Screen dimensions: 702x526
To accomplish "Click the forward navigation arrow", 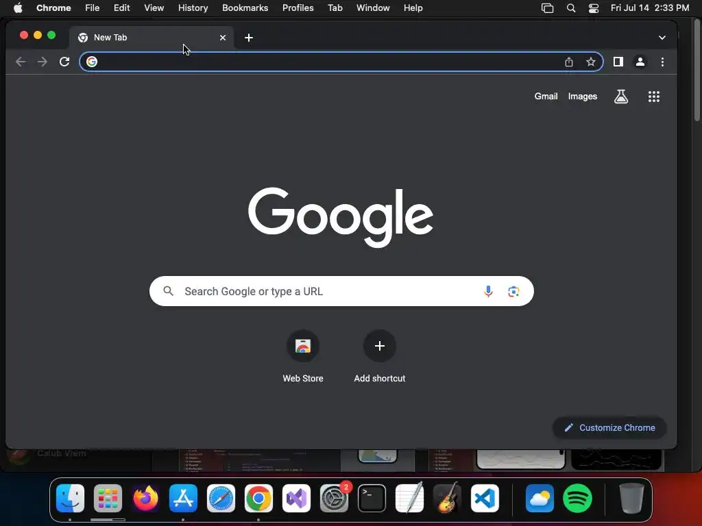I will click(43, 62).
